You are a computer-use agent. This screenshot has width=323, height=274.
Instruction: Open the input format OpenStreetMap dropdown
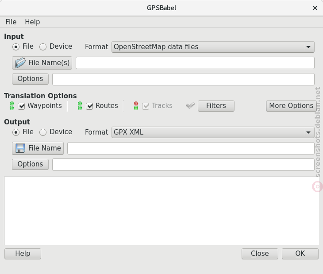tap(213, 47)
